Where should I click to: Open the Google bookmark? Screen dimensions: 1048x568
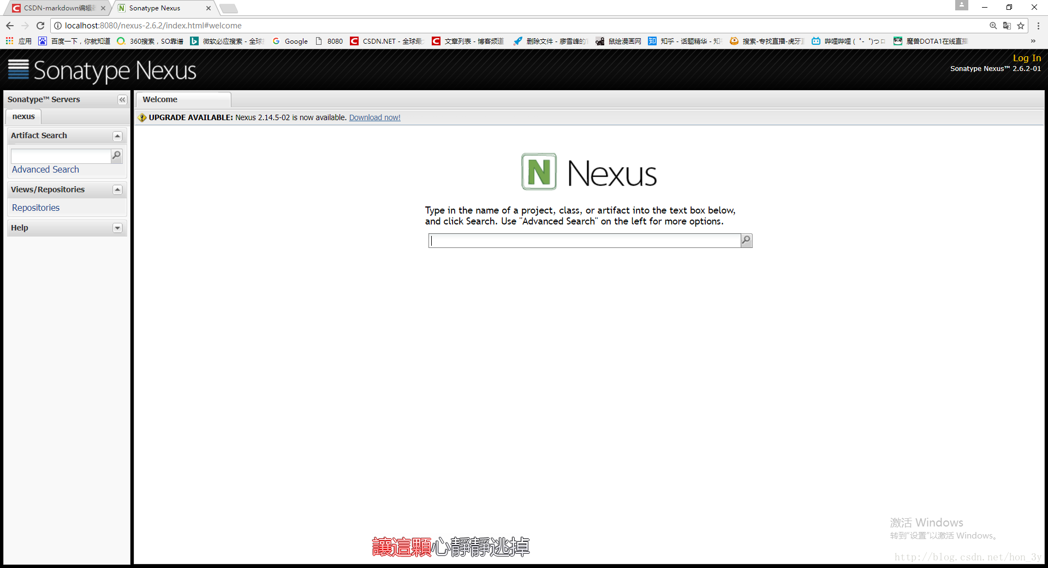[290, 41]
